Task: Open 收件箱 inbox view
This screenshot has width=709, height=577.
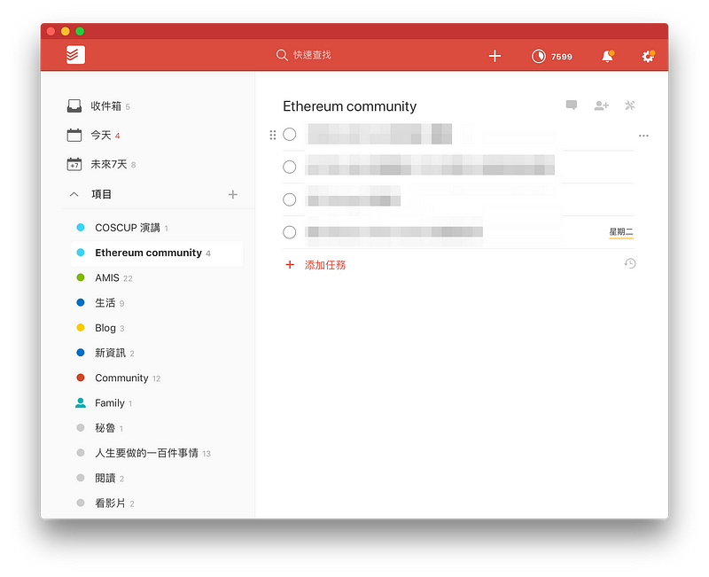Action: 105,106
